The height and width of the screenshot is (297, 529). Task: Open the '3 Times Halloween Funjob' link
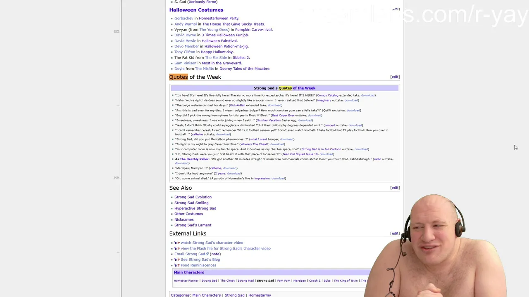tap(225, 35)
